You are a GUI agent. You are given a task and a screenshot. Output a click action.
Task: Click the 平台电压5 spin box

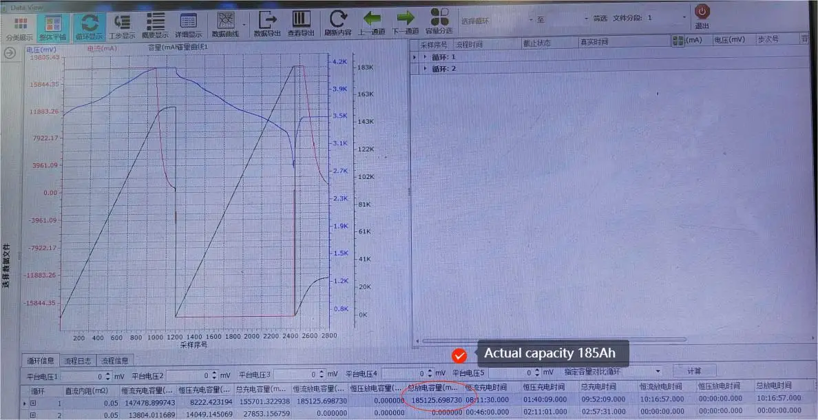pos(516,372)
